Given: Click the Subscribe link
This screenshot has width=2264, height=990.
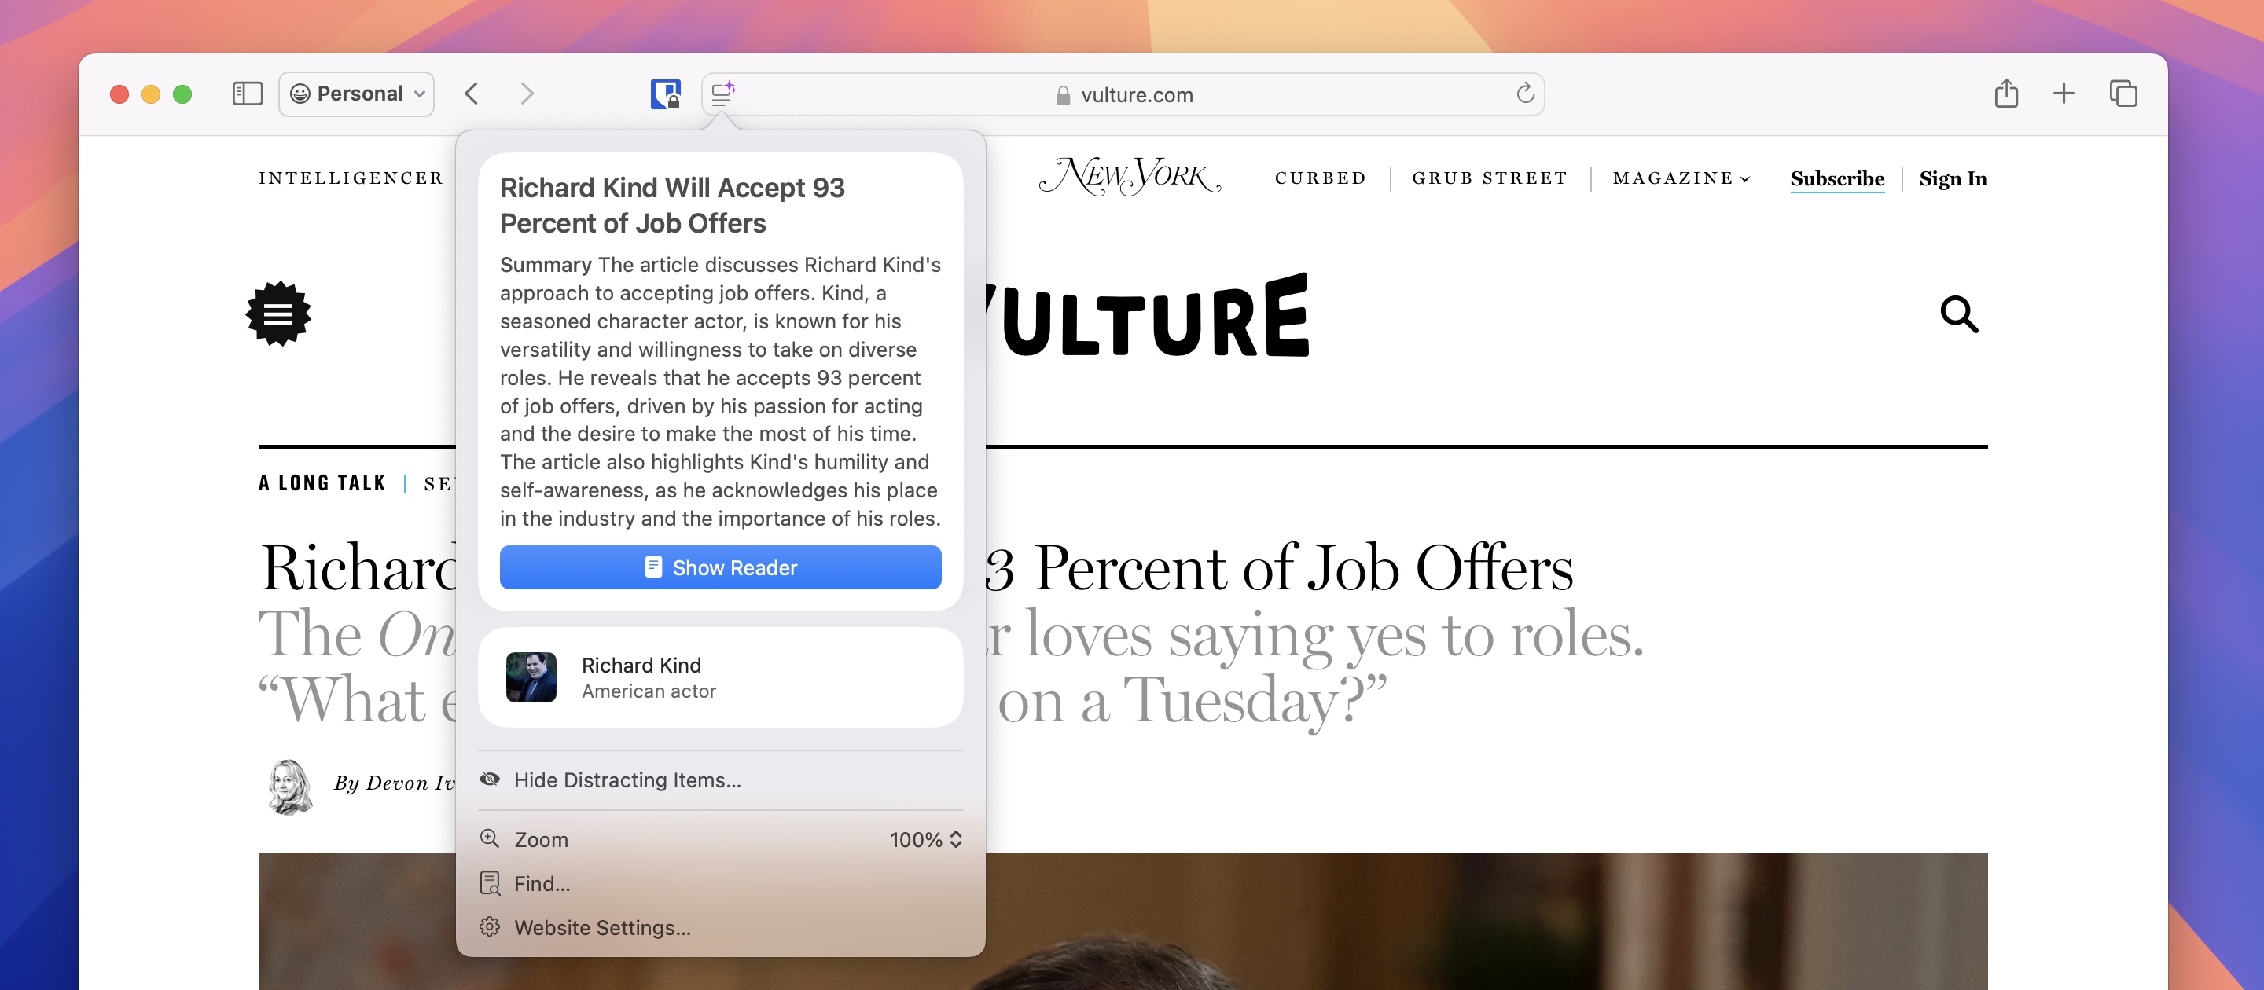Looking at the screenshot, I should pos(1837,179).
